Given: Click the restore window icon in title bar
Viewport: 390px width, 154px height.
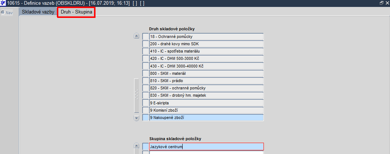Looking at the screenshot, I should tap(382, 3).
